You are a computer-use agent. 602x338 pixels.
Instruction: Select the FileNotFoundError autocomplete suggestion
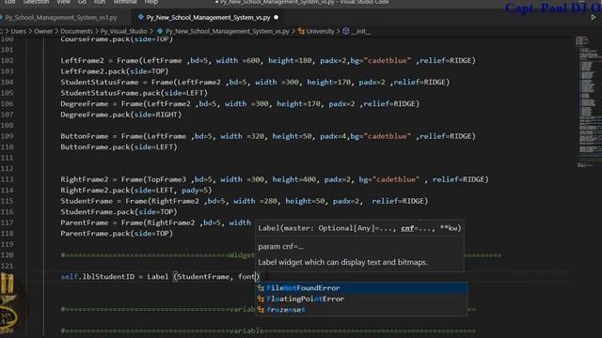361,288
